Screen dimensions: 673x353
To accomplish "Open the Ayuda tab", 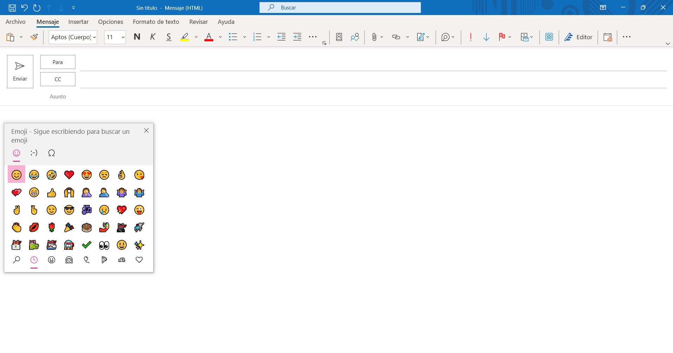I will pos(226,22).
